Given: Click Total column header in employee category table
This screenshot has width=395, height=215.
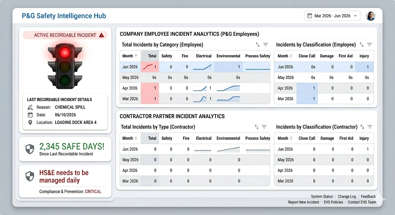Looking at the screenshot, I should (152, 56).
